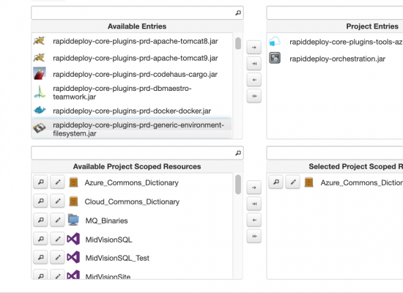Click the dbmaestro-teamwork.jar plugin icon
The height and width of the screenshot is (293, 403).
pyautogui.click(x=40, y=92)
